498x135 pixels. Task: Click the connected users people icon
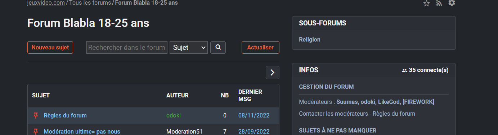[x=404, y=71]
